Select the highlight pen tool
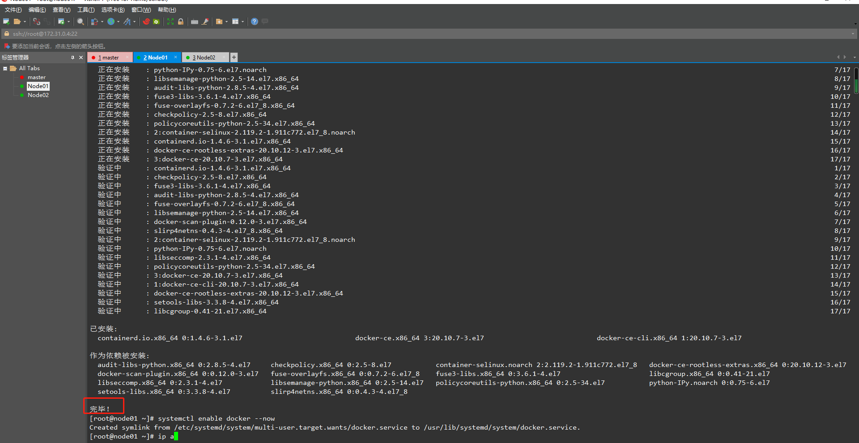Viewport: 859px width, 443px height. click(204, 21)
